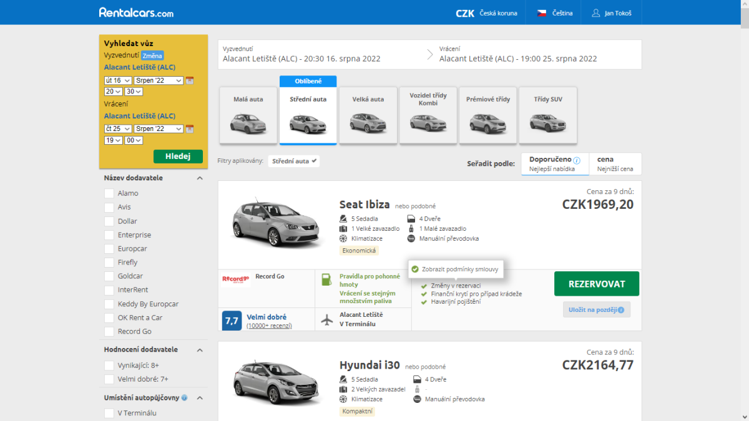Select the Velká auta category tab
Screen dimensions: 749x421
click(368, 115)
